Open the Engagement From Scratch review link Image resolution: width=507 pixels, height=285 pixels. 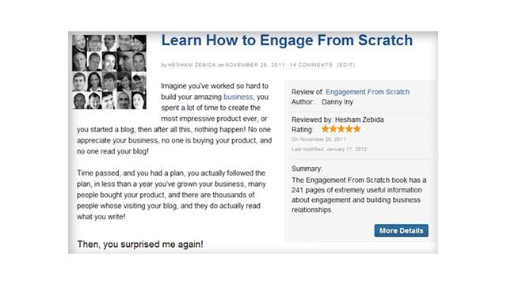click(368, 92)
